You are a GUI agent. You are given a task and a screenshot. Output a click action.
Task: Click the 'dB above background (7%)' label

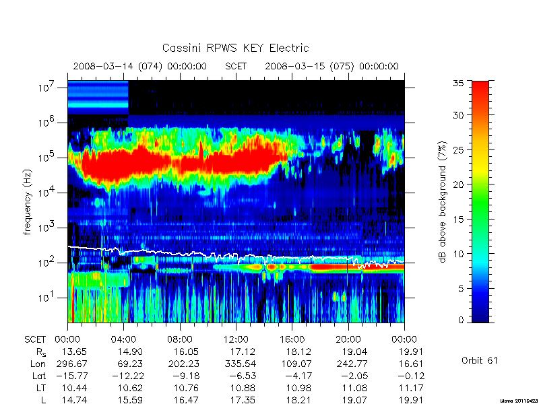[443, 202]
